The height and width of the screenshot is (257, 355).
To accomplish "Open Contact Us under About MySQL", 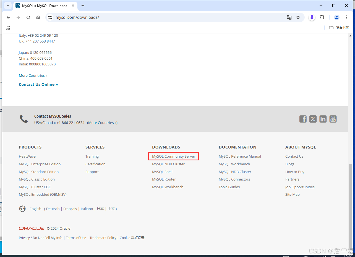I will (294, 156).
